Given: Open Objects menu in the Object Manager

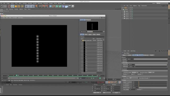Looking at the screenshot, I should point(135,6).
